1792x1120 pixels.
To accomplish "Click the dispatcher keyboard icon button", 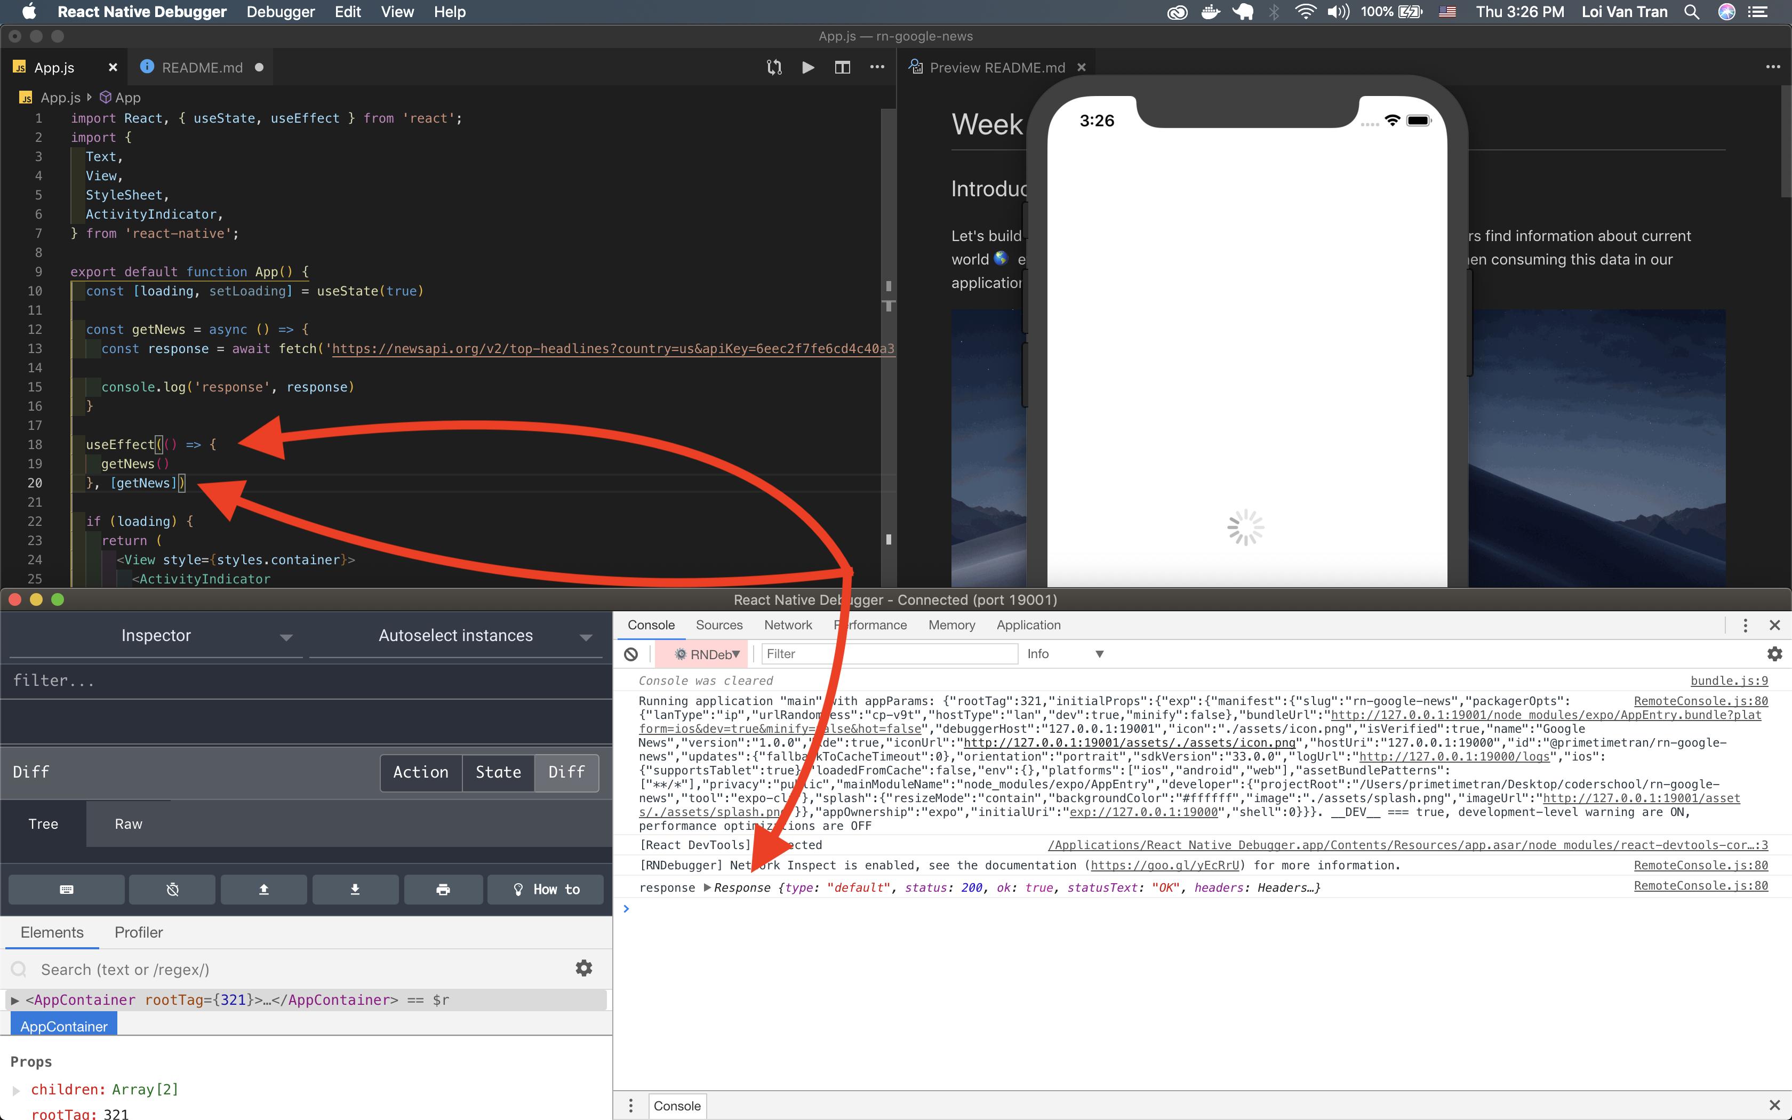I will point(67,890).
